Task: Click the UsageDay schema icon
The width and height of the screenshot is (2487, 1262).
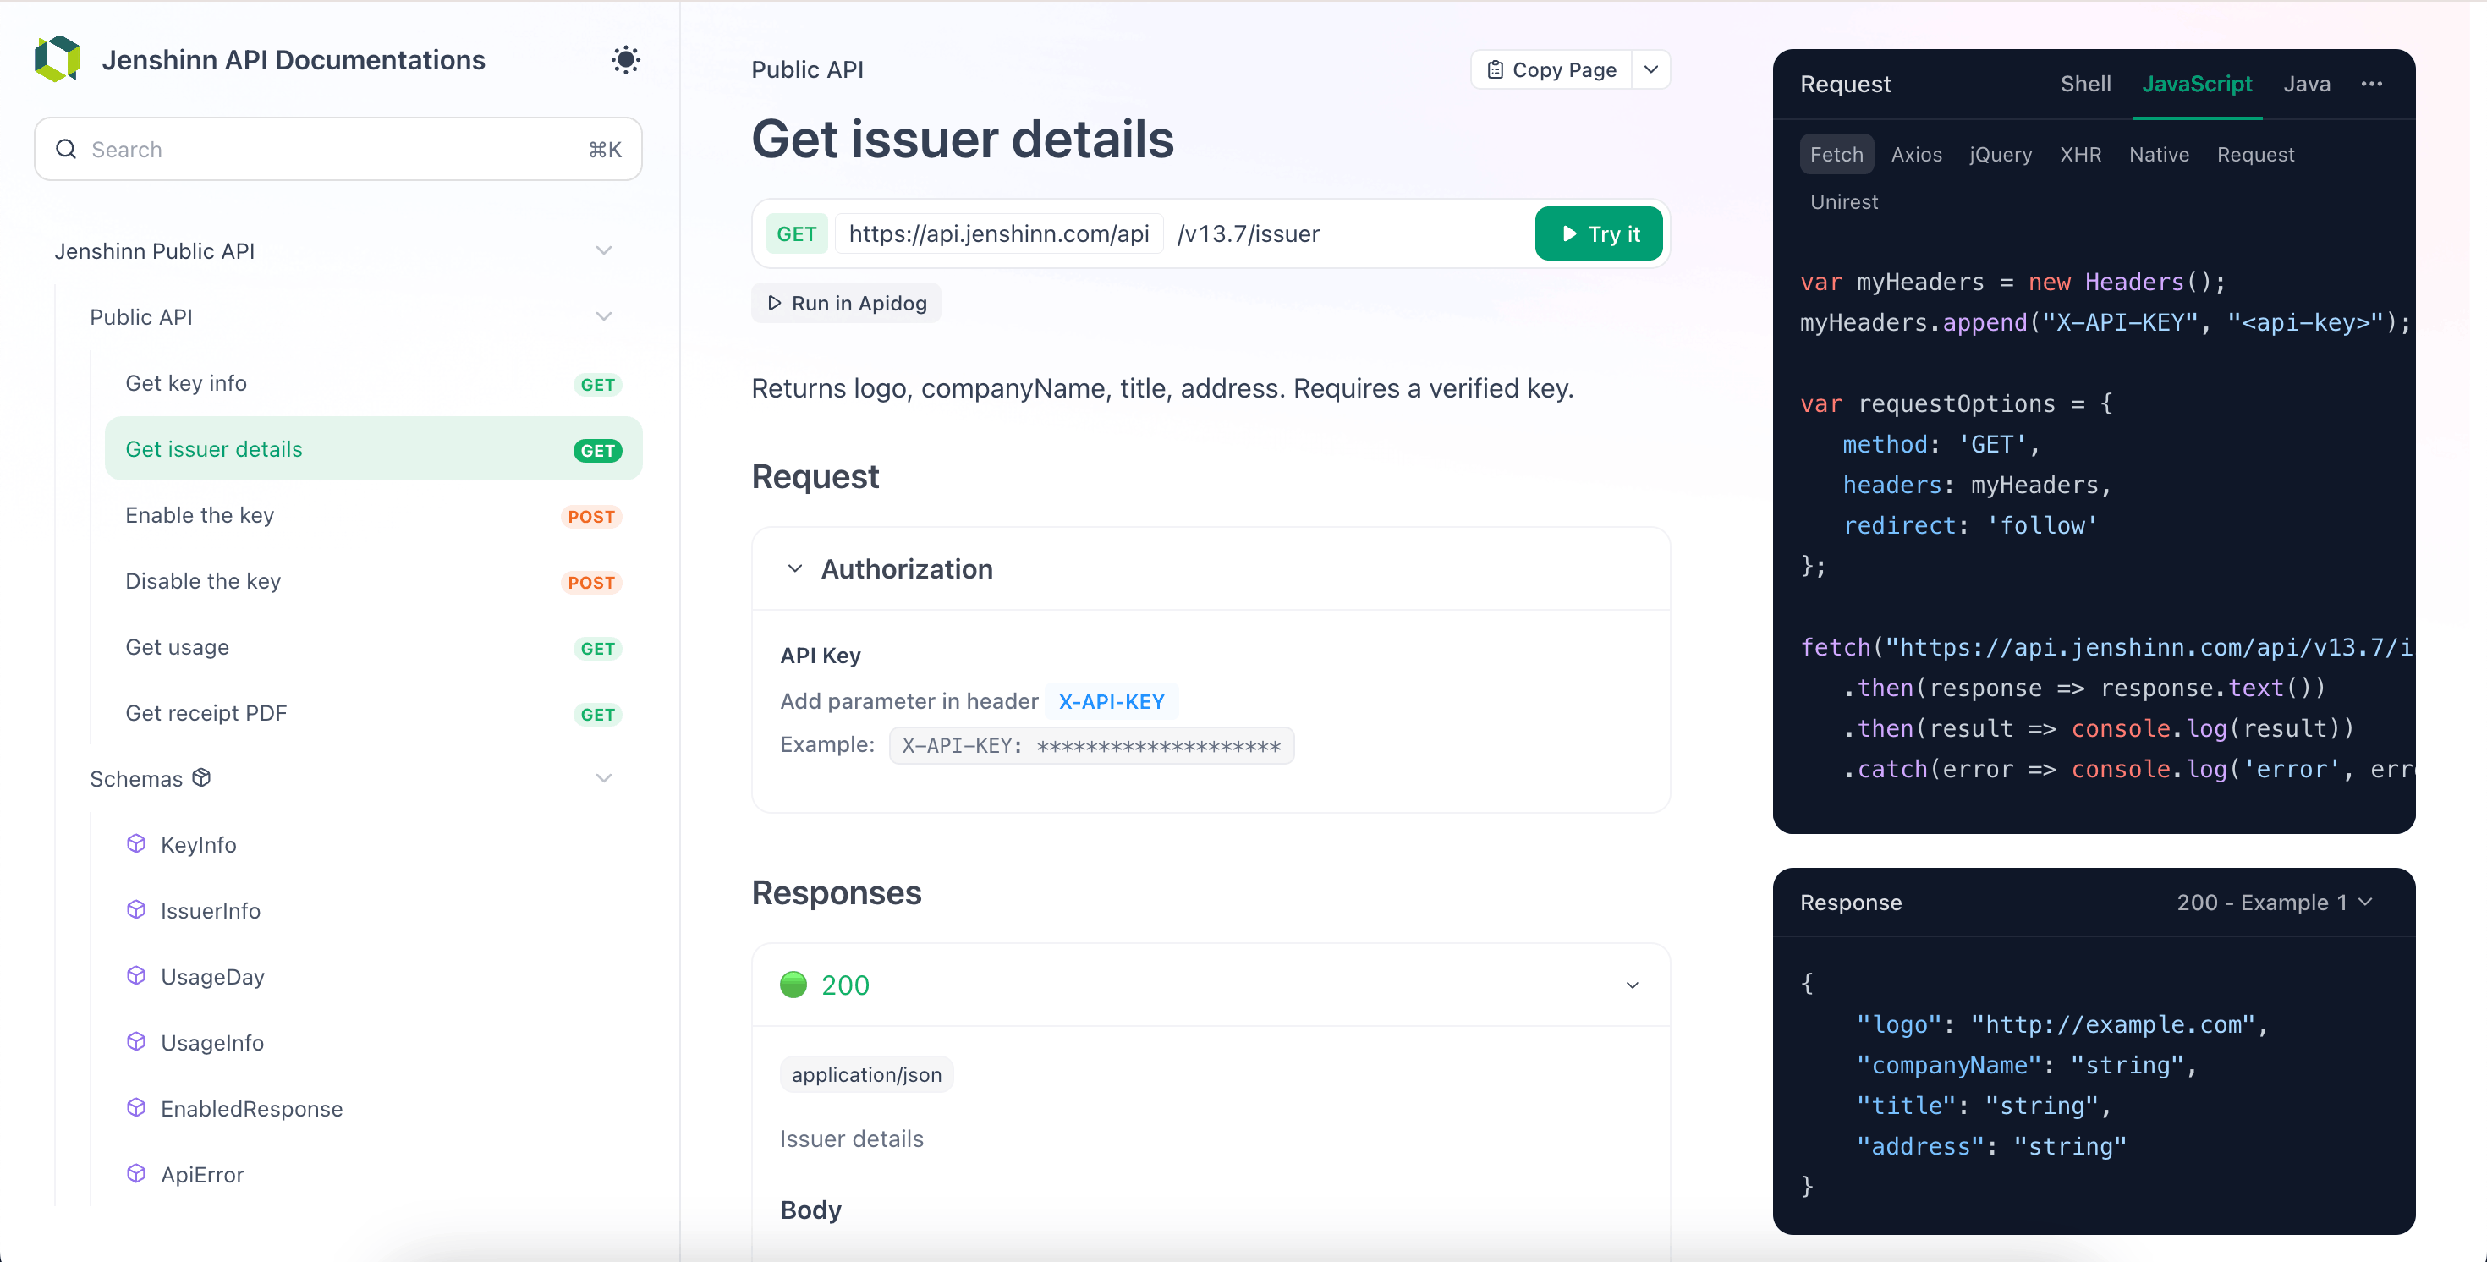Action: point(137,975)
